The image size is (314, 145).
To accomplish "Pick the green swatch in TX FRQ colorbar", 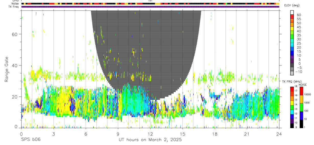I will pyautogui.click(x=292, y=107).
